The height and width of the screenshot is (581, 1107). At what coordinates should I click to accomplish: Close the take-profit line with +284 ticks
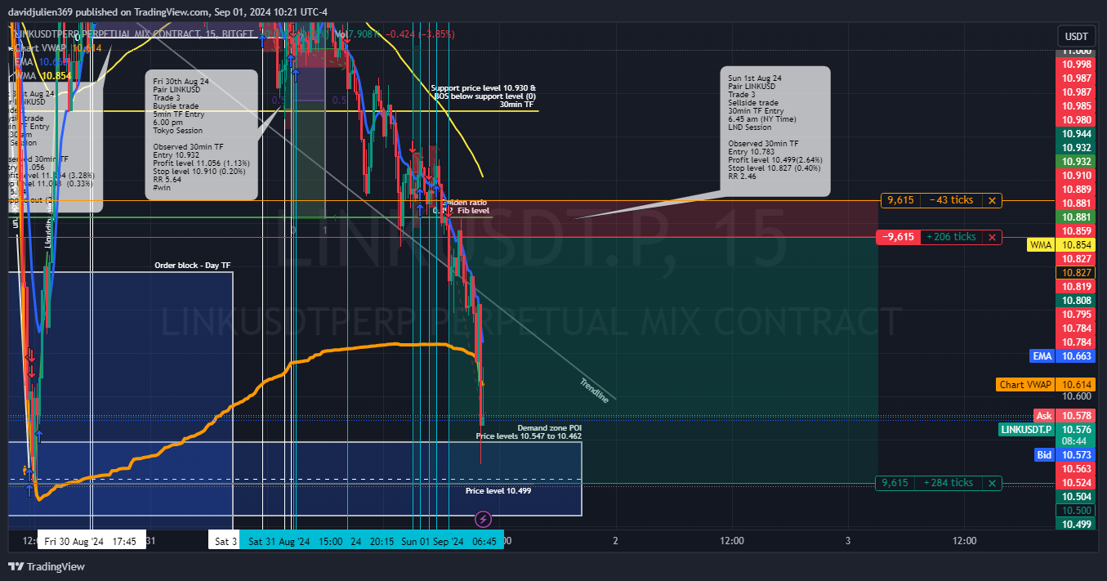pyautogui.click(x=992, y=483)
